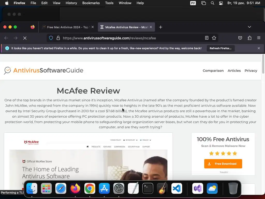
Task: Stop loading the page with X button
Action: click(x=25, y=38)
